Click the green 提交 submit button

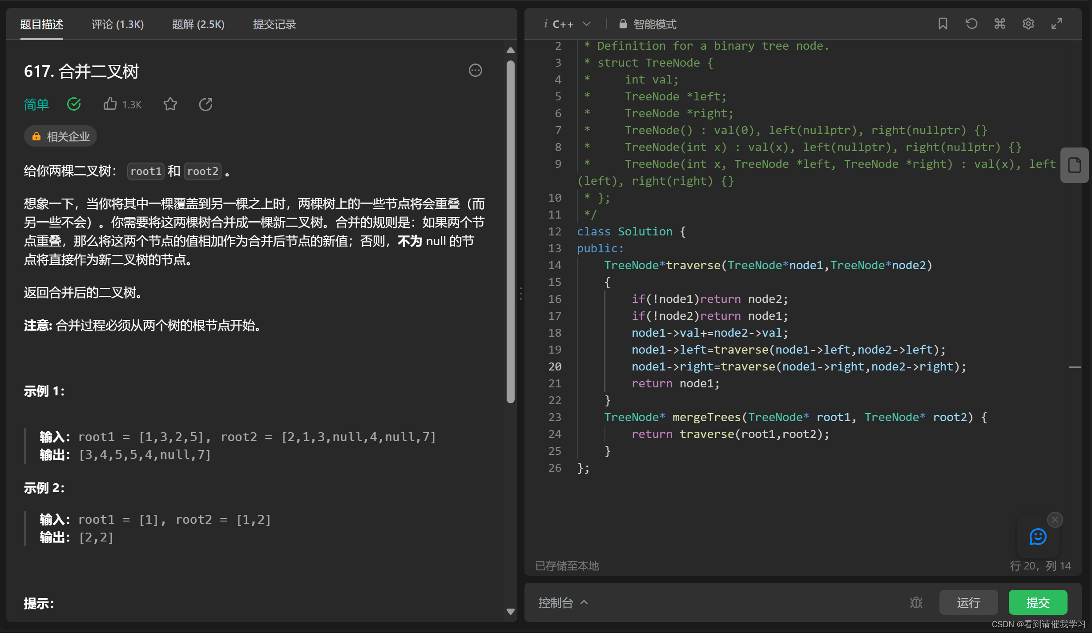click(1038, 602)
